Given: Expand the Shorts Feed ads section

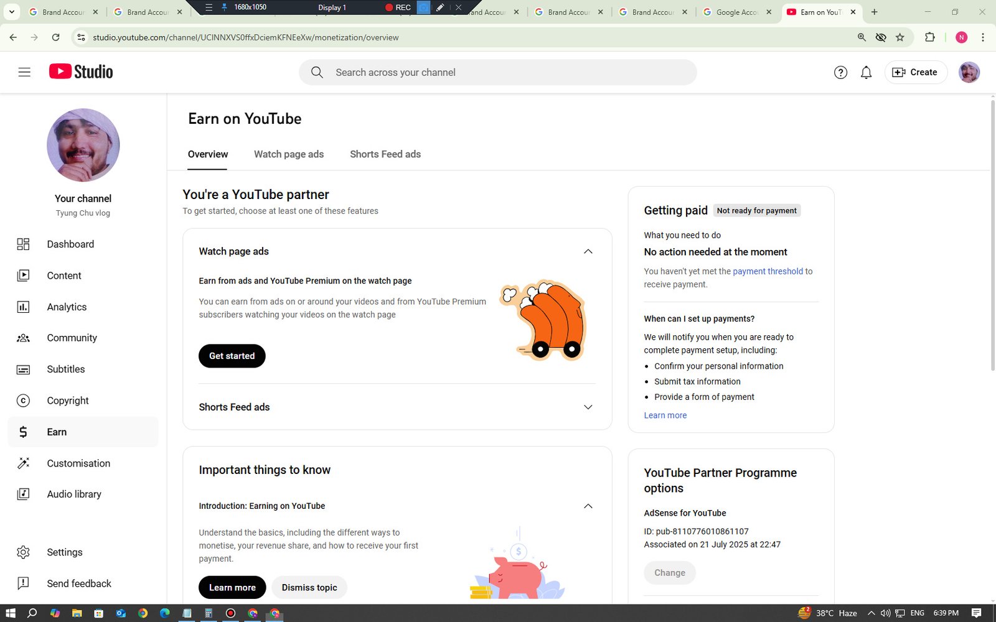Looking at the screenshot, I should click(x=588, y=407).
